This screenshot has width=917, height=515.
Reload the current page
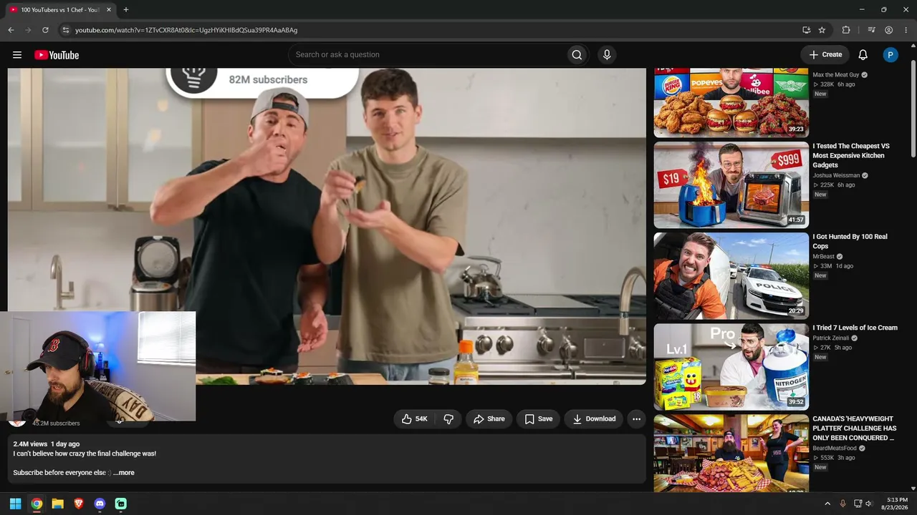(45, 30)
